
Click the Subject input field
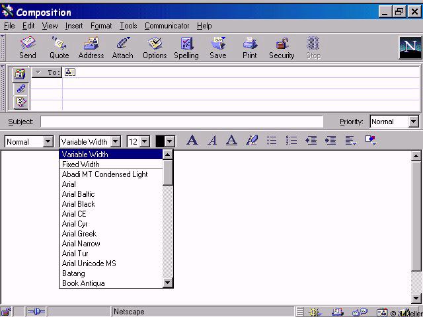pyautogui.click(x=182, y=122)
